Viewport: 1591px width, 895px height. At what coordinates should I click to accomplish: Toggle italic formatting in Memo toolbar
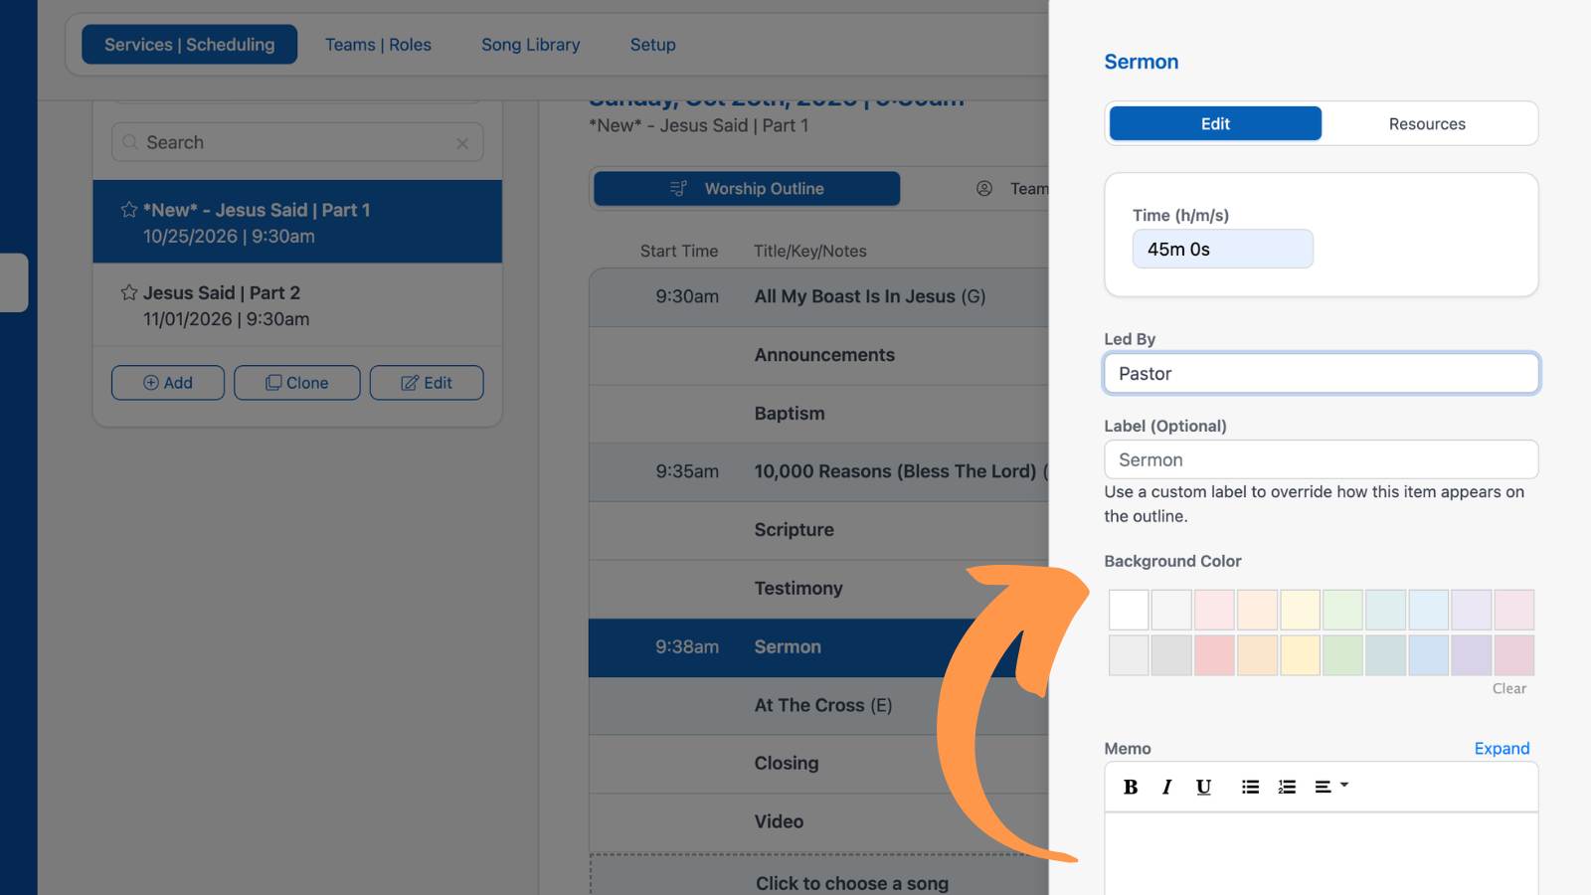point(1166,787)
